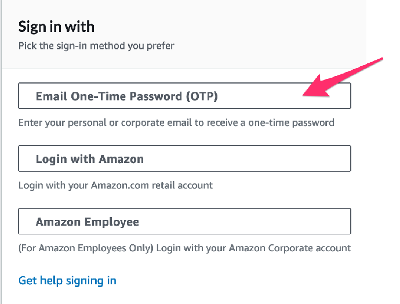Click "Pick the sign-in method you prefer" subtitle

point(96,45)
